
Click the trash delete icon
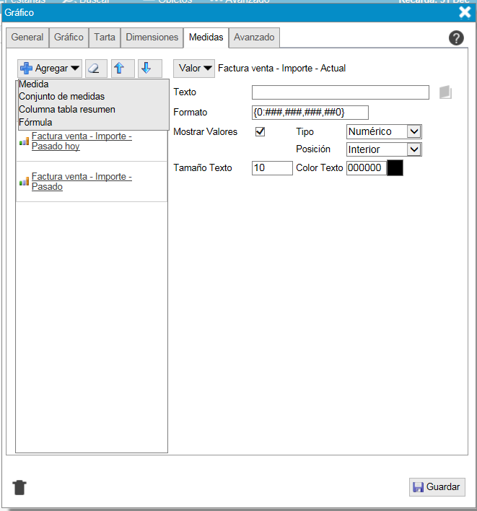pos(19,487)
